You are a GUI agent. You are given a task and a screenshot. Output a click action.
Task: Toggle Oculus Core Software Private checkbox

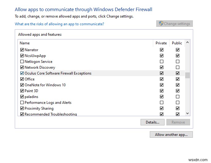tap(161, 73)
